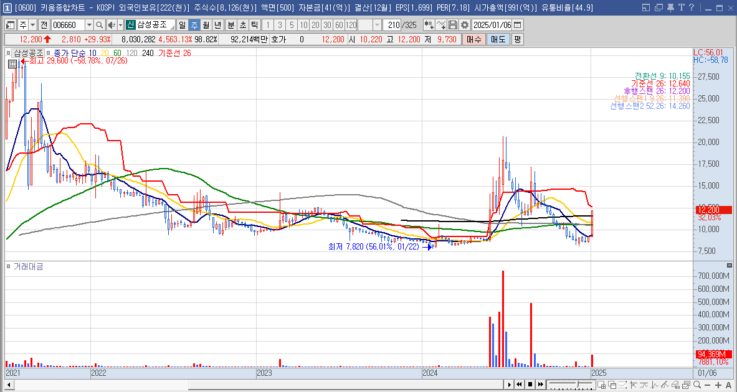Toggle the small box next to 종가 단순 legend
This screenshot has height=392, width=737.
[49, 53]
